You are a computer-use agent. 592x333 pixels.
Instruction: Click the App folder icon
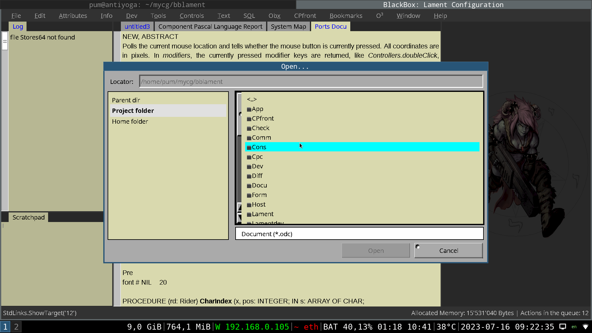click(x=249, y=109)
